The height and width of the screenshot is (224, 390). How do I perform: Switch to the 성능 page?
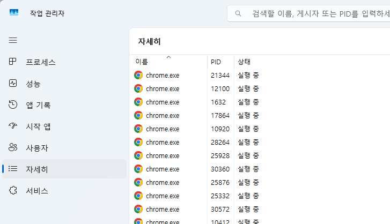[64, 84]
